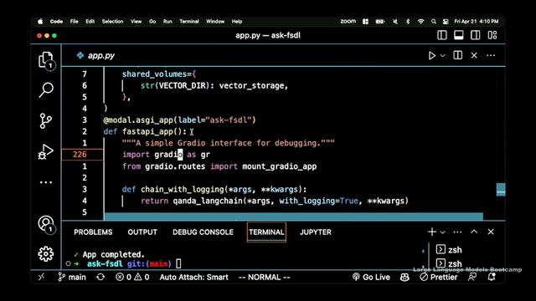The width and height of the screenshot is (536, 301).
Task: Open notifications bell in status bar
Action: 492,277
